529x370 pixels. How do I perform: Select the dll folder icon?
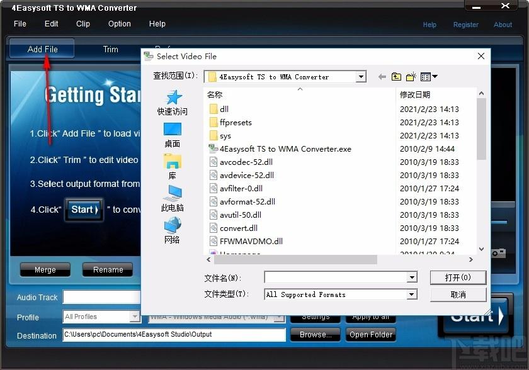point(213,109)
